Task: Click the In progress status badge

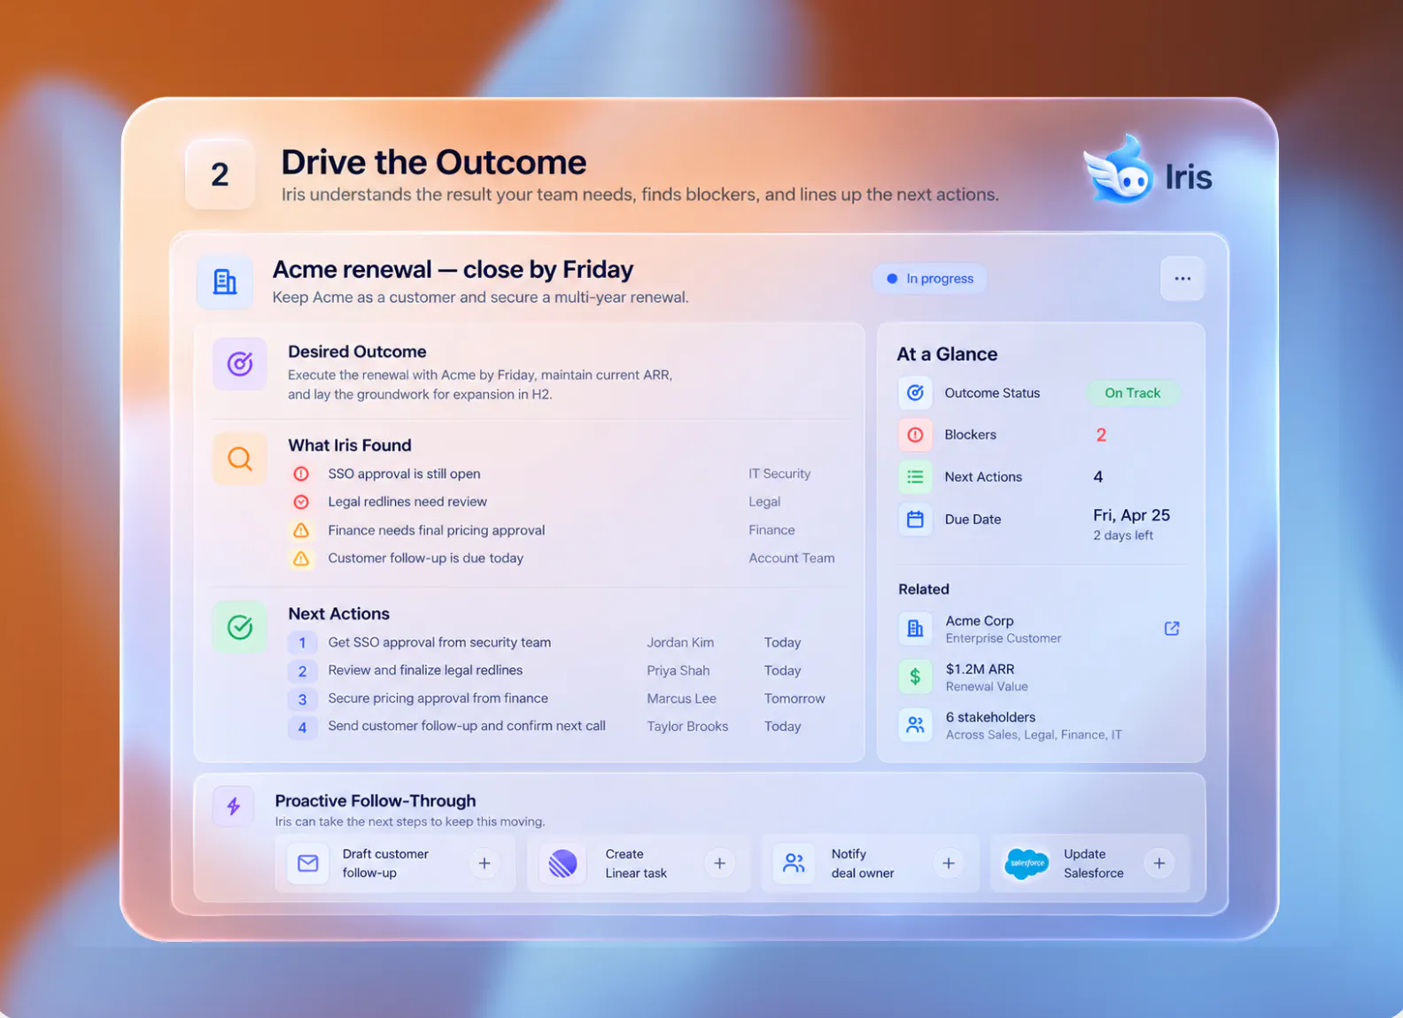Action: pyautogui.click(x=930, y=279)
